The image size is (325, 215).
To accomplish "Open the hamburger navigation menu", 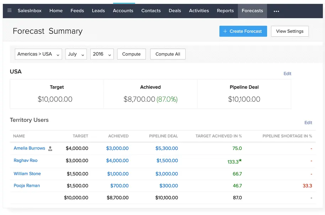I will coord(9,11).
